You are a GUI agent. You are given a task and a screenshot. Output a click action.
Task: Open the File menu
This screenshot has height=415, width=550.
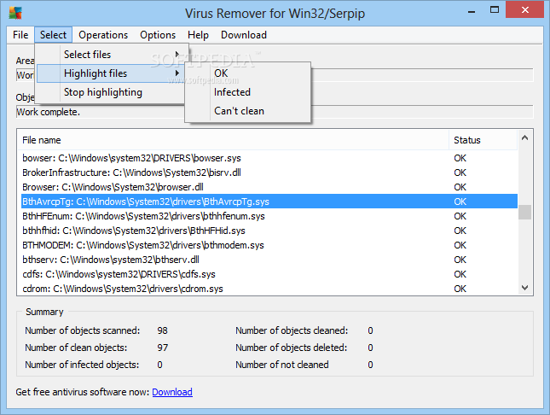click(20, 35)
